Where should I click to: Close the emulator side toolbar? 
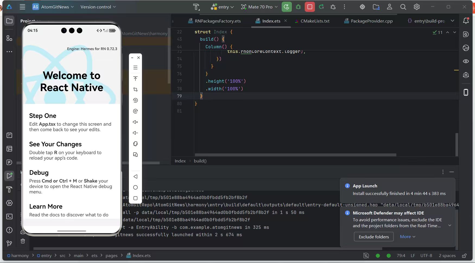[x=139, y=57]
